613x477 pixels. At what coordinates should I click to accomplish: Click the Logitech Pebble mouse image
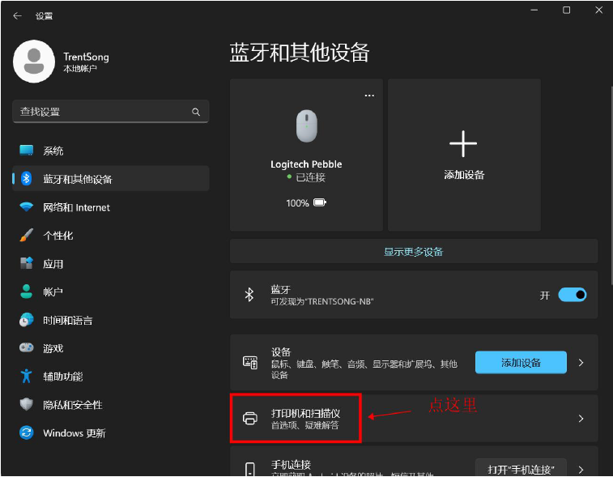tap(306, 126)
